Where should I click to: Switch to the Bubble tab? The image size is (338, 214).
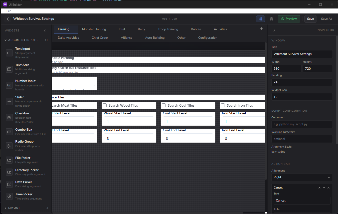pos(196,29)
